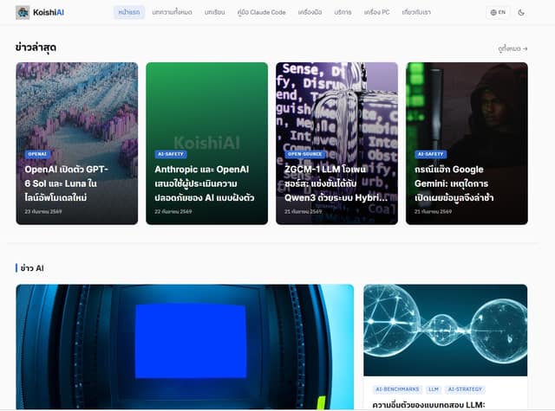Click the ข่าวล่าสุด section heading
Image resolution: width=555 pixels, height=411 pixels.
[x=36, y=48]
